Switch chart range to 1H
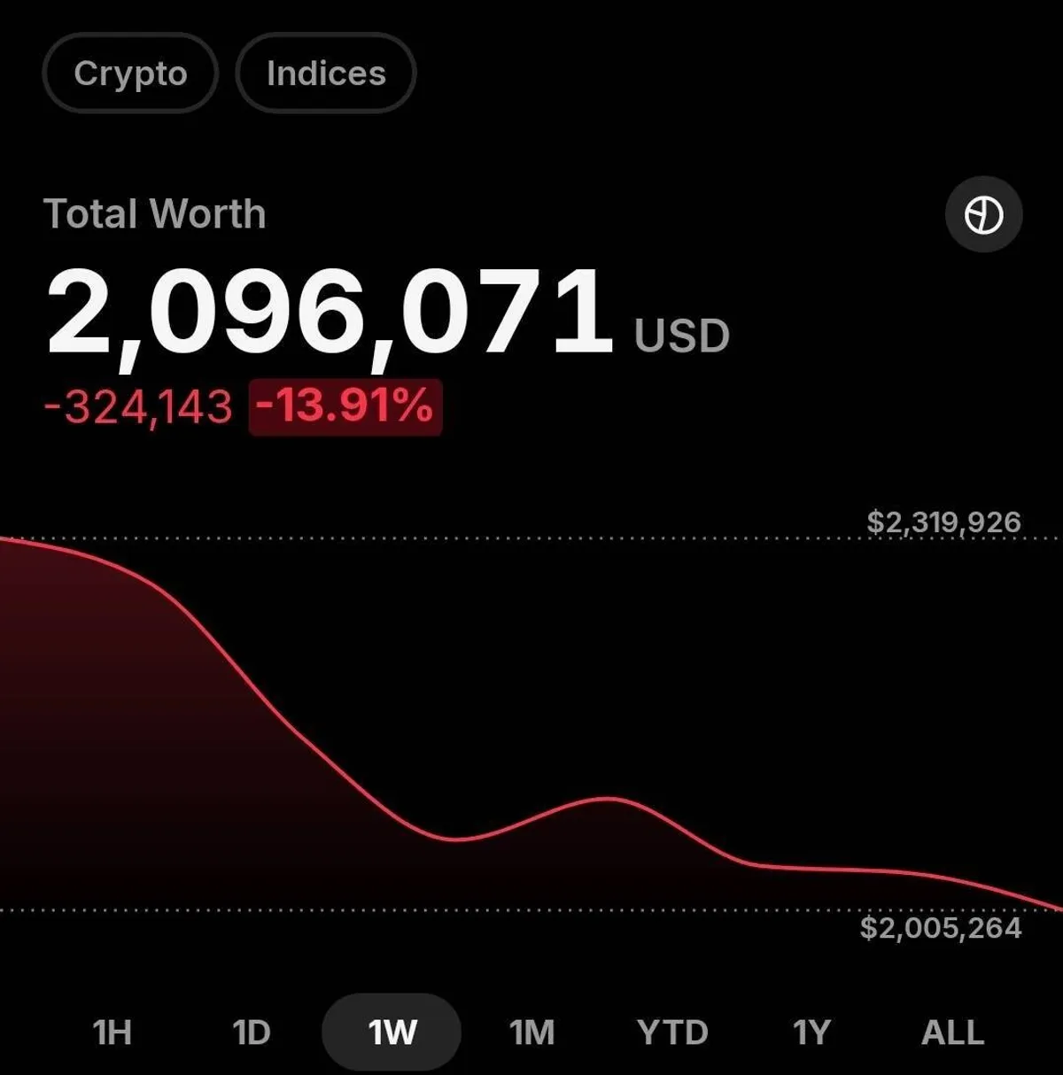 (x=112, y=1032)
